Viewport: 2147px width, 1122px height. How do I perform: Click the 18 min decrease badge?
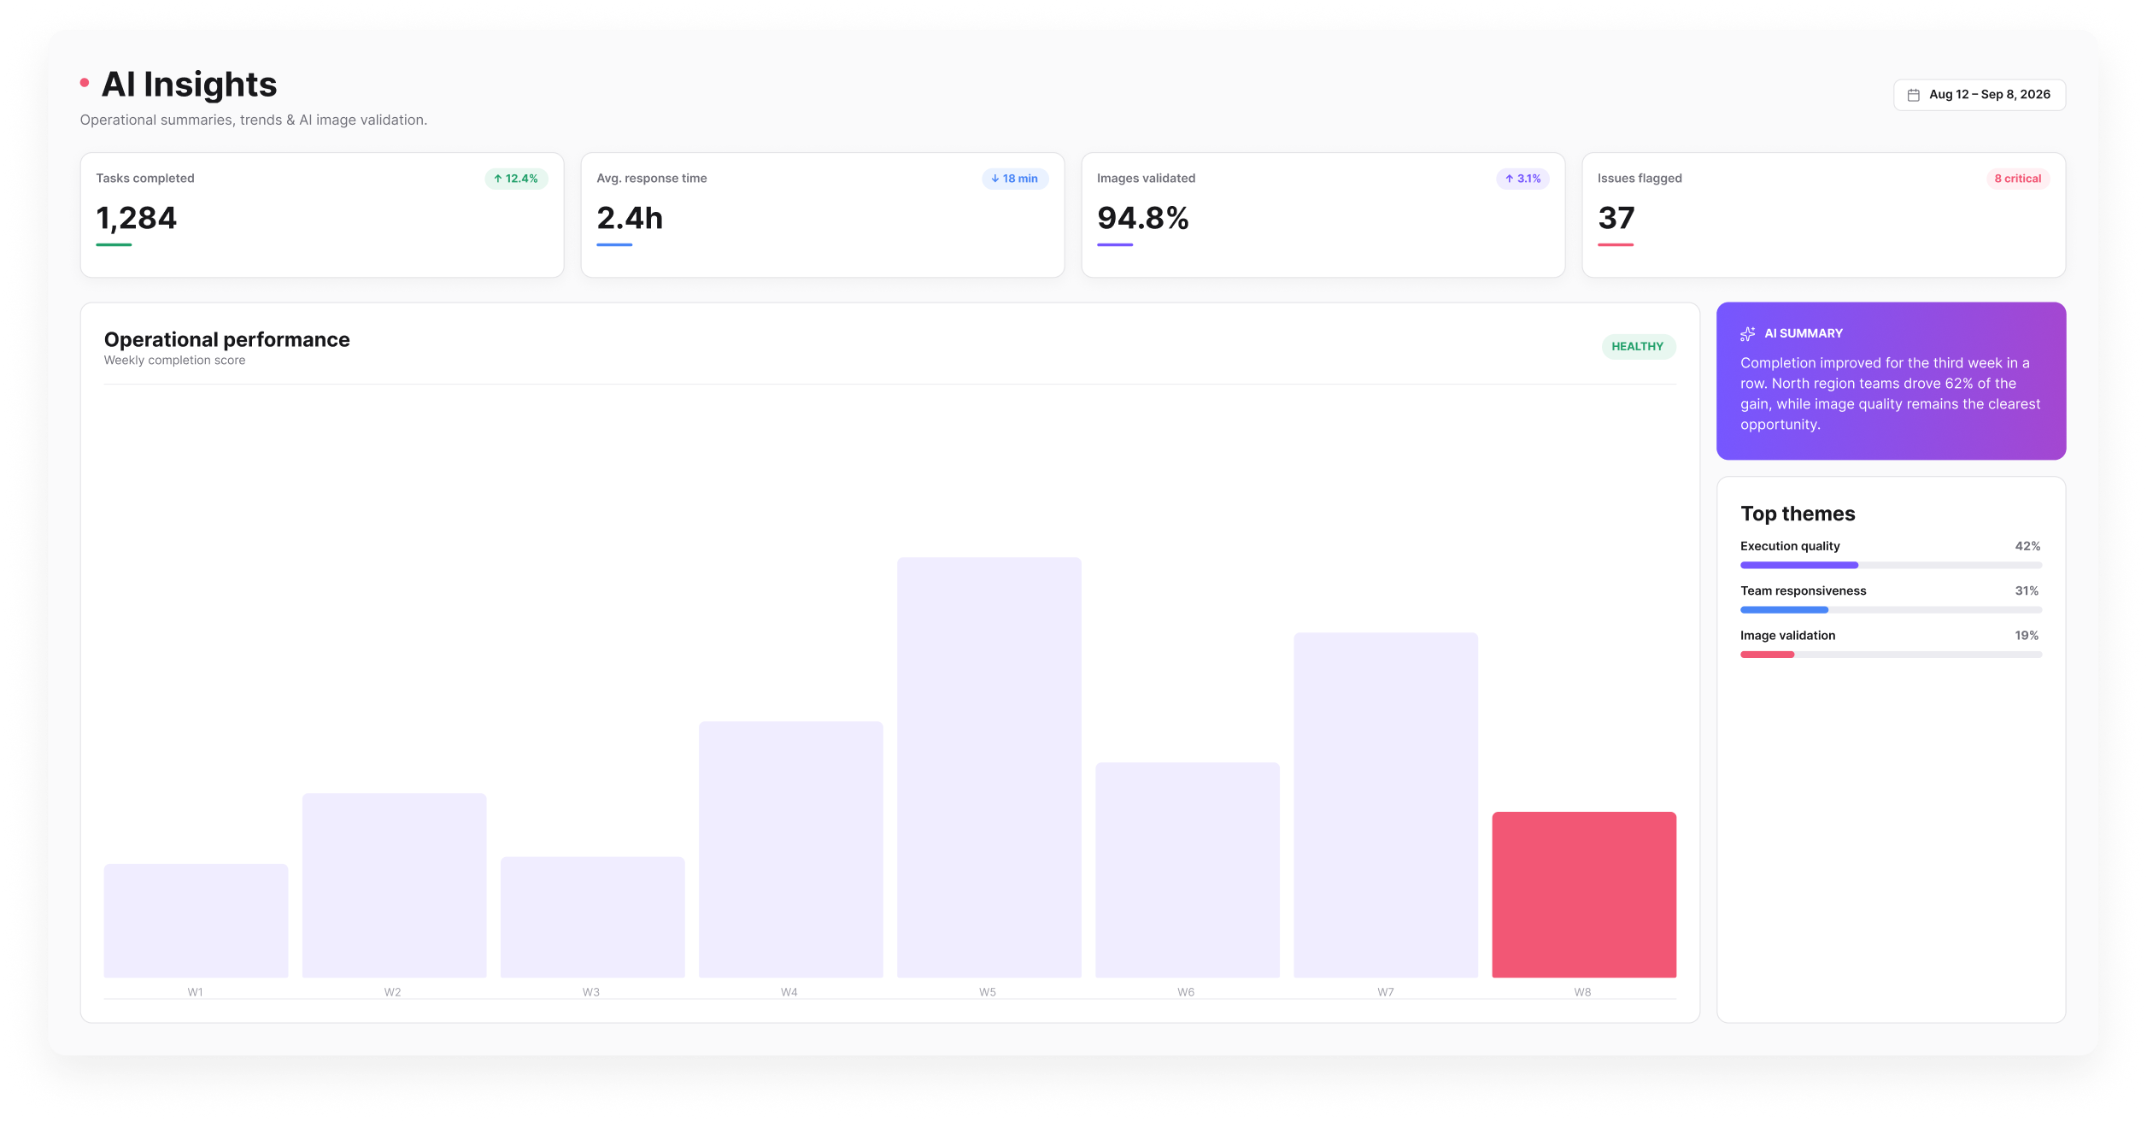point(1015,179)
